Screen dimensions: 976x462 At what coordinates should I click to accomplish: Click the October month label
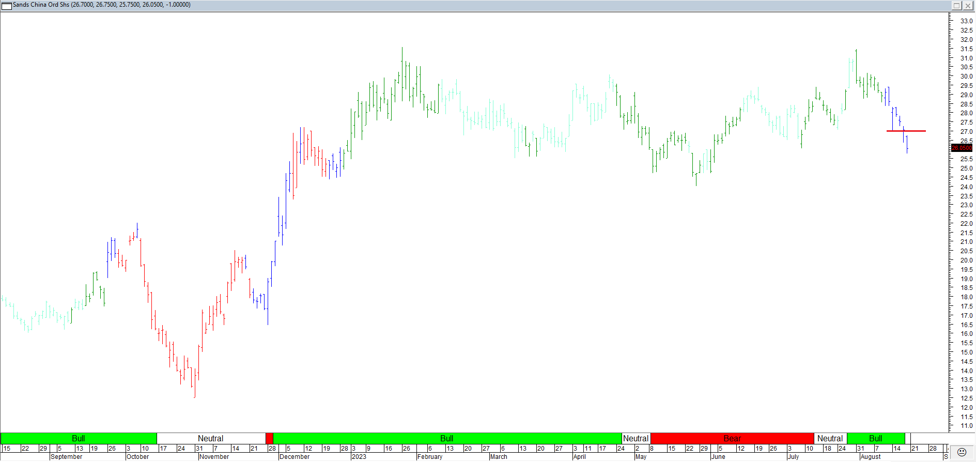138,457
